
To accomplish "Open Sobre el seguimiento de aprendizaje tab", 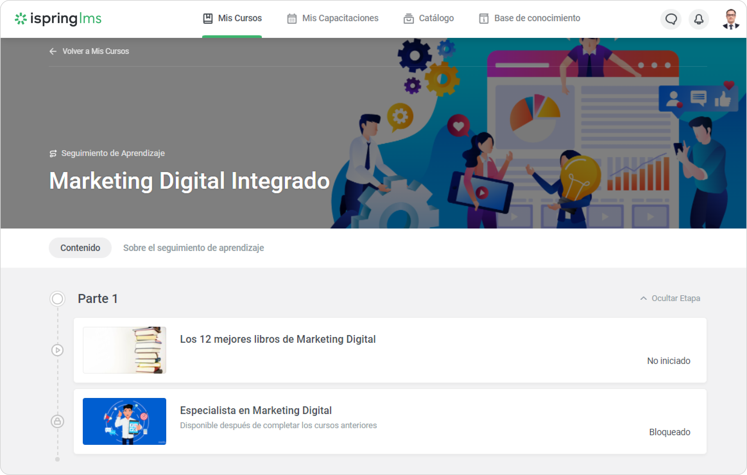I will coord(193,248).
